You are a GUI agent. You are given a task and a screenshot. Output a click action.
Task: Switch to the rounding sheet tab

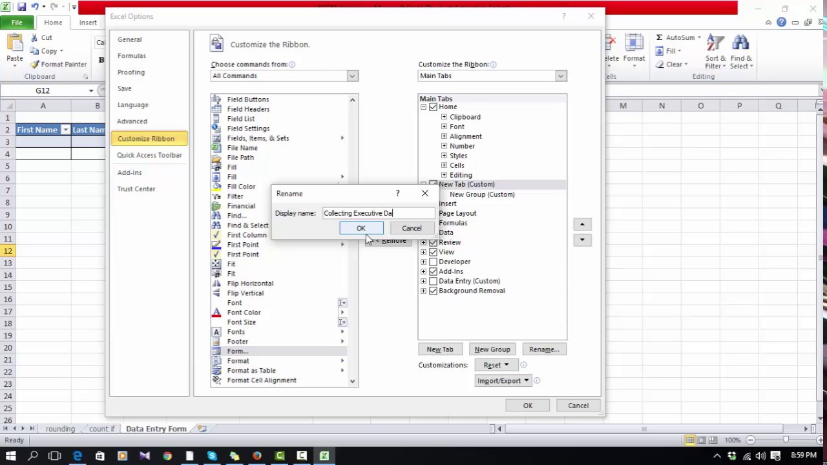pos(60,429)
